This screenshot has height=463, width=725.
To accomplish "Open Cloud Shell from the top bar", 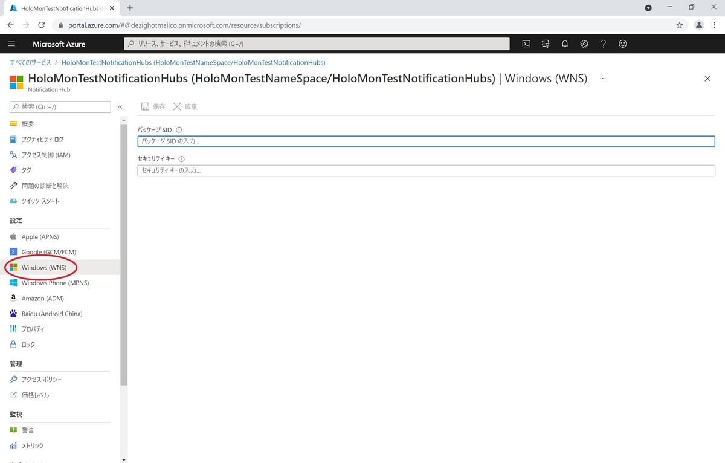I will click(526, 44).
